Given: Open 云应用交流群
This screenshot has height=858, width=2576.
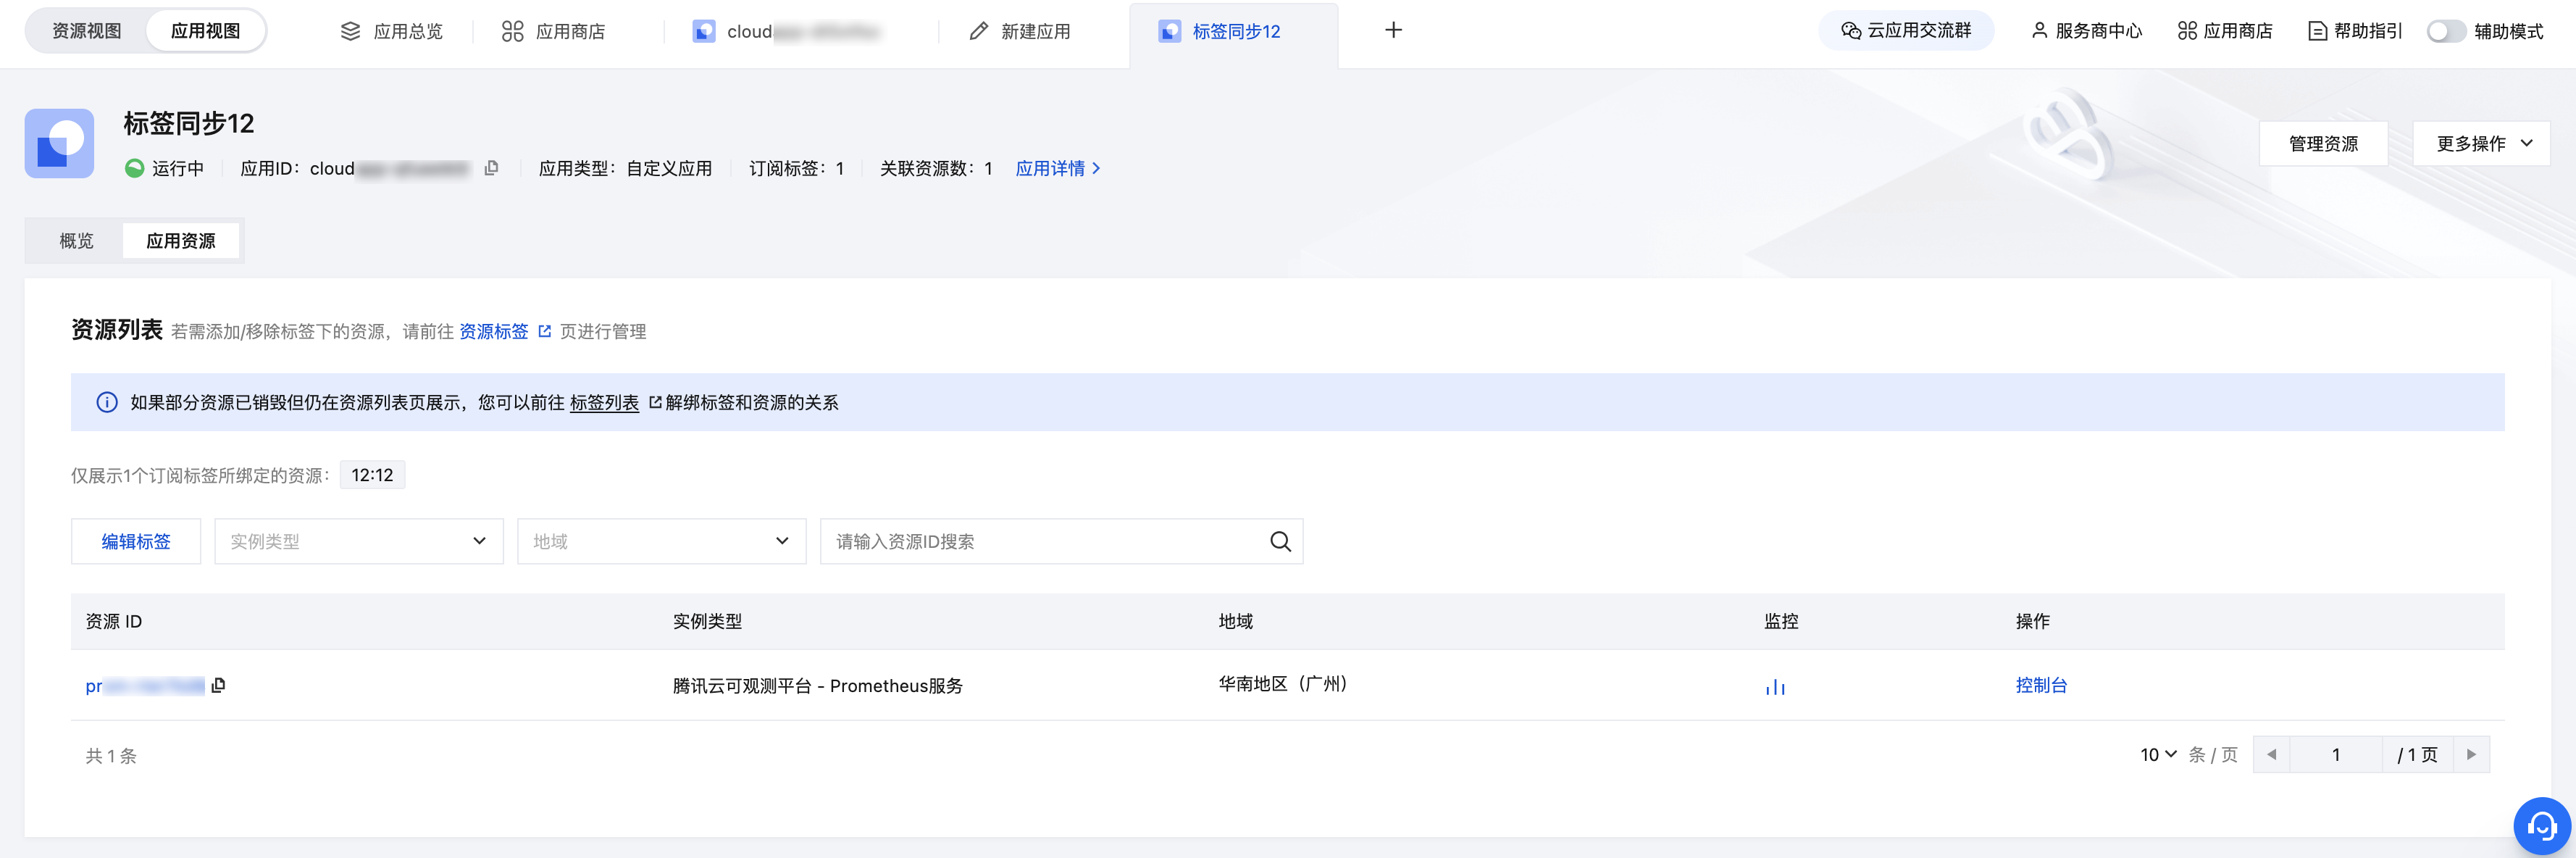Looking at the screenshot, I should coord(1906,30).
